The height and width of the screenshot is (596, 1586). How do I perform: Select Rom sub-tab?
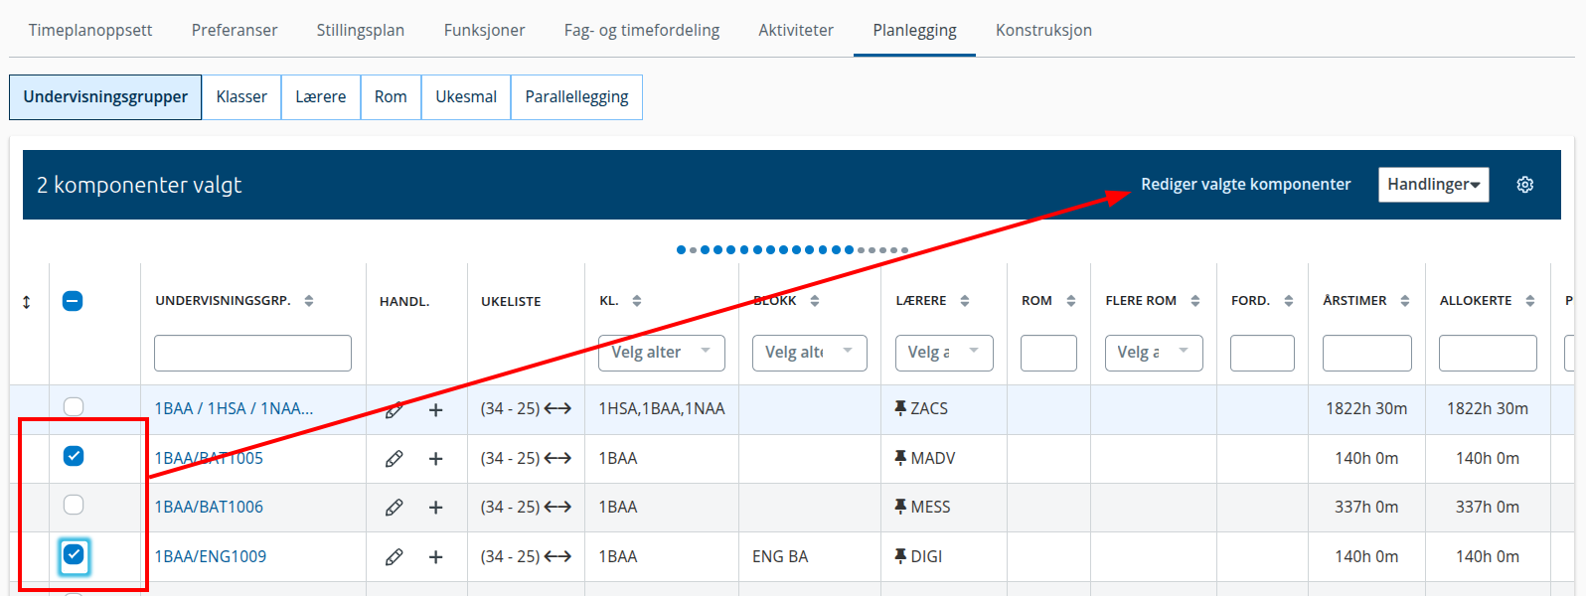391,97
